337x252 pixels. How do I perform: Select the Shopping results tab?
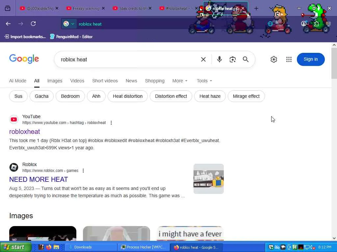point(155,81)
